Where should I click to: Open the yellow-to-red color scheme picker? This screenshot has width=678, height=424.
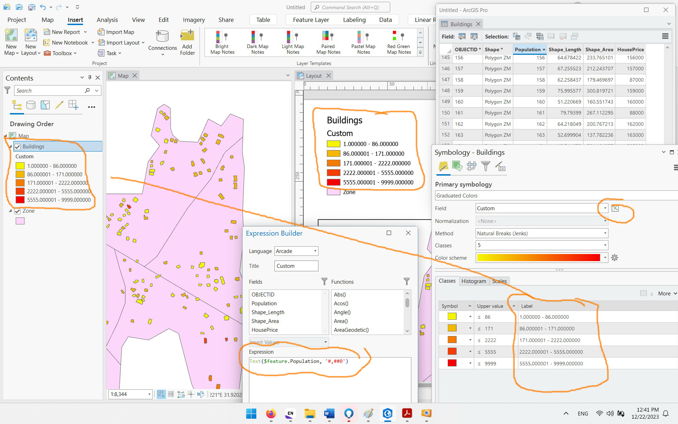(x=540, y=258)
